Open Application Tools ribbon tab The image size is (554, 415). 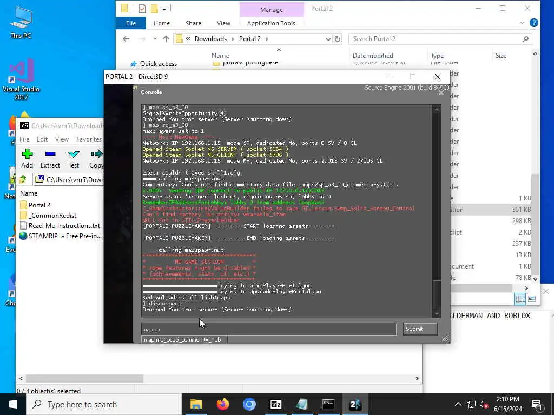pyautogui.click(x=271, y=23)
